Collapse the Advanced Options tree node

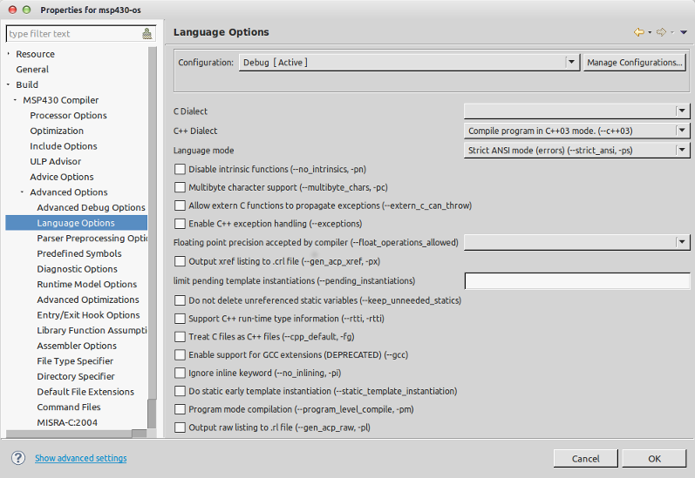pos(22,192)
